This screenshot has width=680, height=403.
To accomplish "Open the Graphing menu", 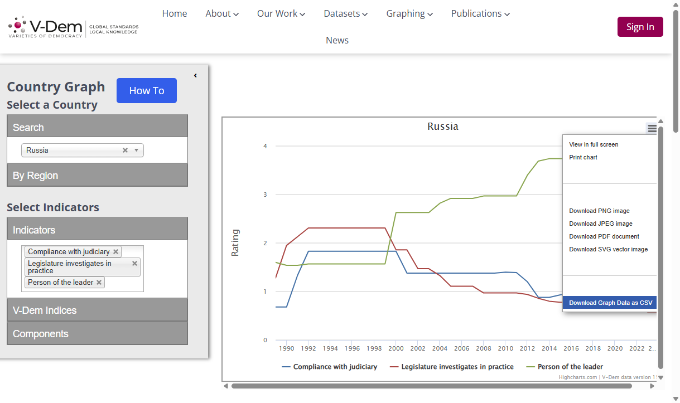I will [409, 13].
